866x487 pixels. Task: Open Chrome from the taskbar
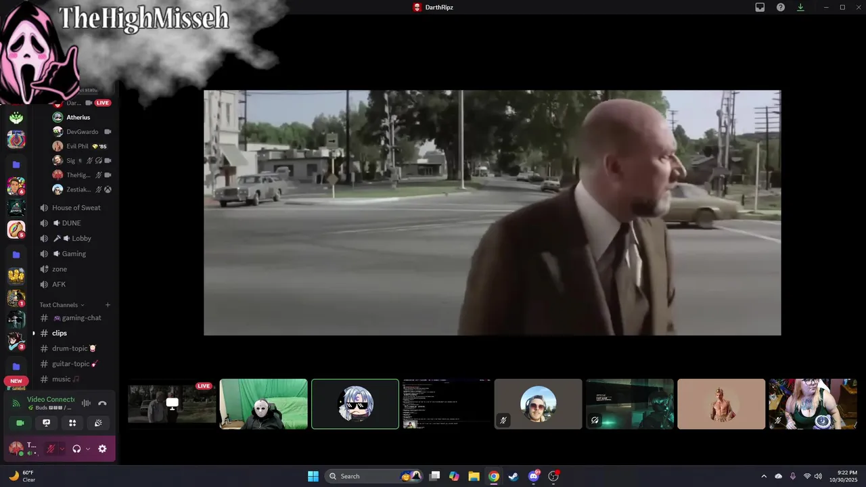[x=494, y=476]
